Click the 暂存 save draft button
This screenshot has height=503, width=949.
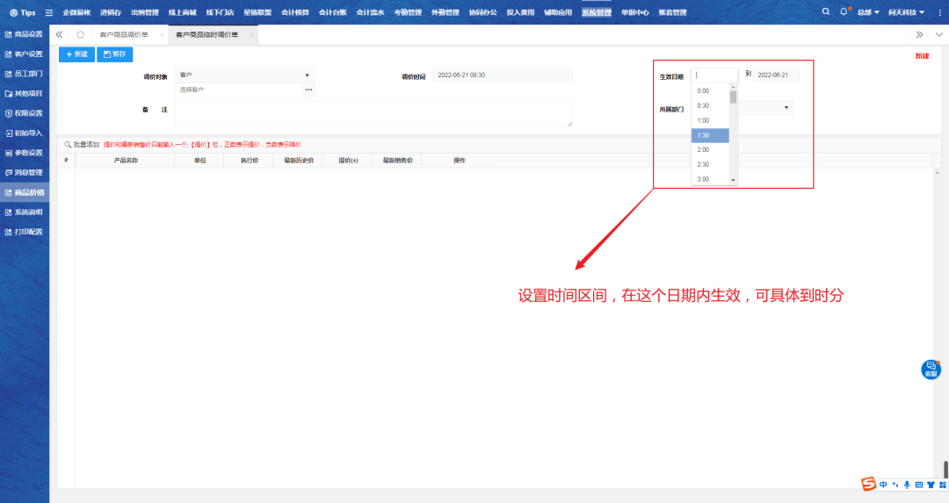114,54
